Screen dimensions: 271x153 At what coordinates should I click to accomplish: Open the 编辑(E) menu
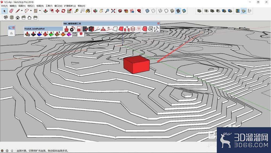pos(13,6)
